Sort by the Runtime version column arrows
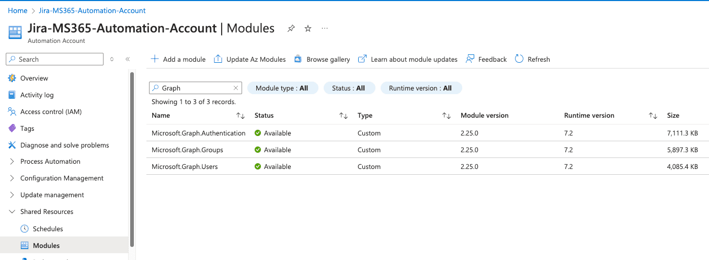The height and width of the screenshot is (260, 709). [x=653, y=116]
